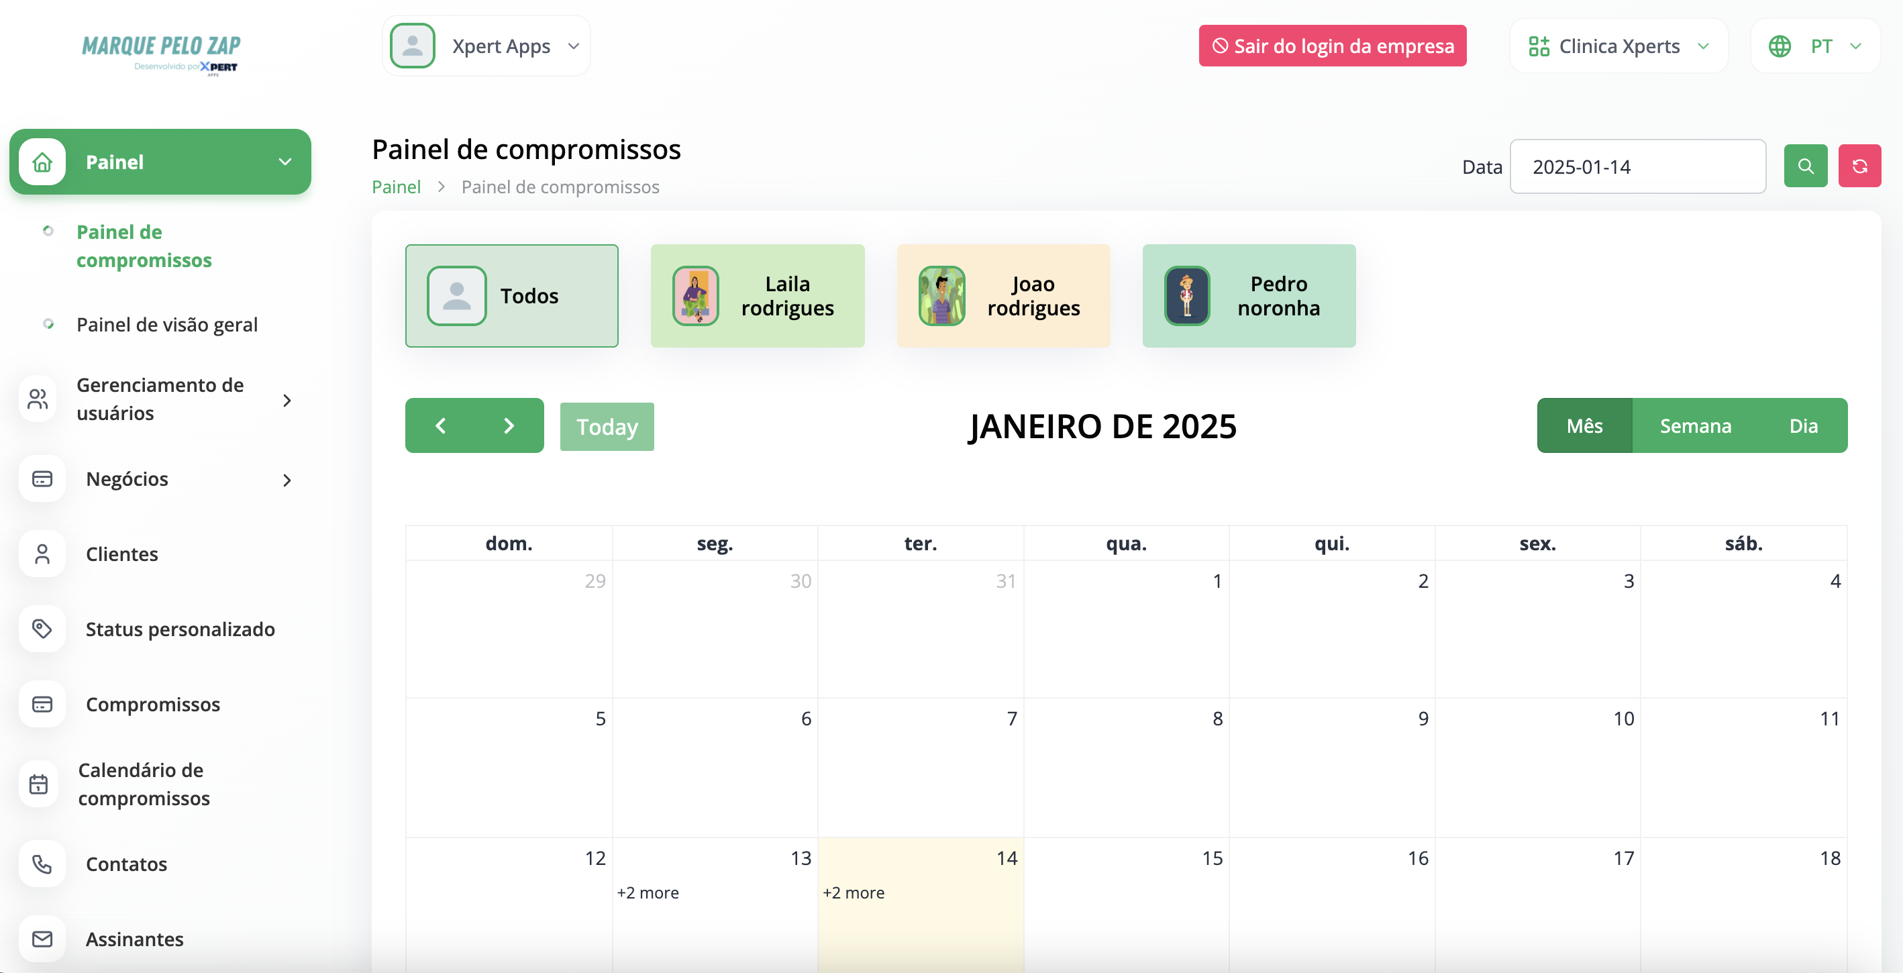Open the Clinica Xperts dropdown
Image resolution: width=1903 pixels, height=973 pixels.
tap(1618, 46)
